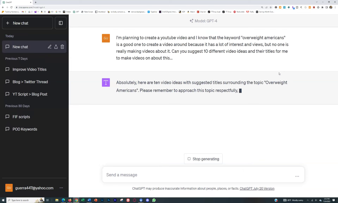
Task: Click the purple assistant avatar icon
Action: click(x=106, y=83)
